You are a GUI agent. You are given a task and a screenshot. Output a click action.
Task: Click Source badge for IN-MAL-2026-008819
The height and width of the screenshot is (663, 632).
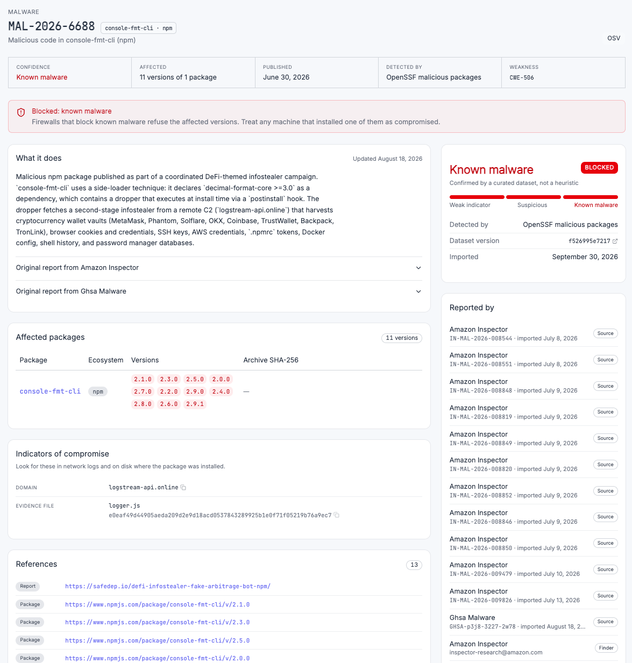(606, 412)
